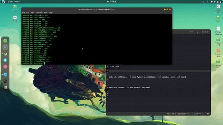Click the Xfce Terminal label in the top panel
This screenshot has width=223, height=125.
[x=15, y=2]
